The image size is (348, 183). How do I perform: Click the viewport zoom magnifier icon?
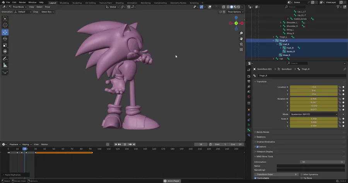241,33
